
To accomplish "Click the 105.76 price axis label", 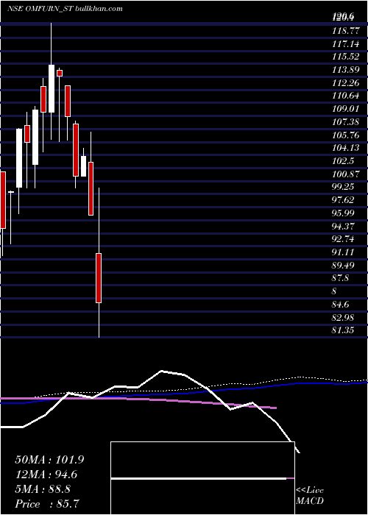I will pos(345,135).
